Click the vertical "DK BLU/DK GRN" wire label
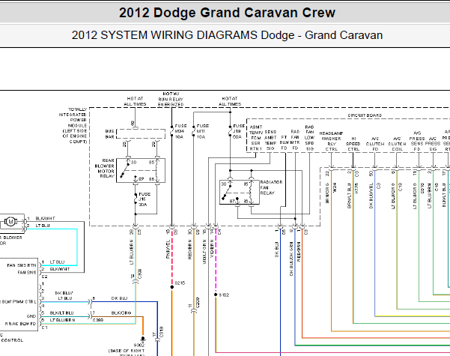The height and width of the screenshot is (356, 450). pyautogui.click(x=291, y=259)
